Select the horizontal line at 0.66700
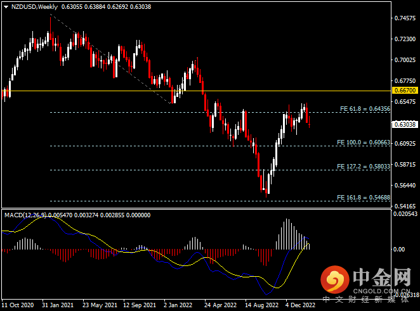The width and height of the screenshot is (420, 311). (x=190, y=91)
